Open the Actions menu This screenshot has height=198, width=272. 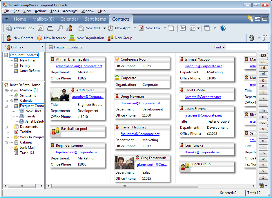pos(41,11)
